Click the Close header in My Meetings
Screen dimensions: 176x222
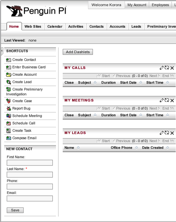[x=69, y=115]
